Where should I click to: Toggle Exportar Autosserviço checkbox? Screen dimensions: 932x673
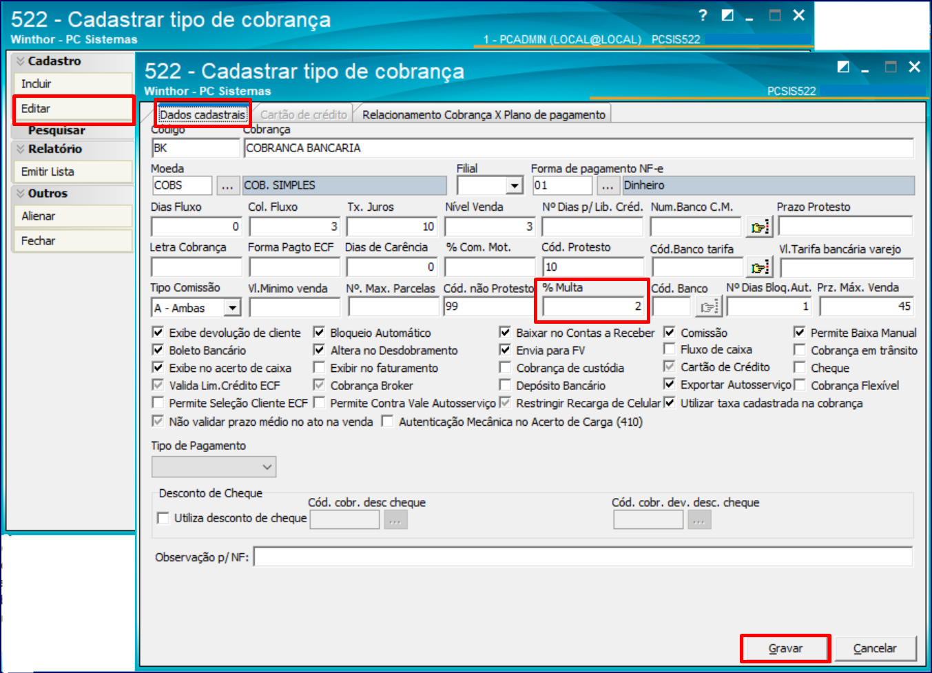(669, 384)
